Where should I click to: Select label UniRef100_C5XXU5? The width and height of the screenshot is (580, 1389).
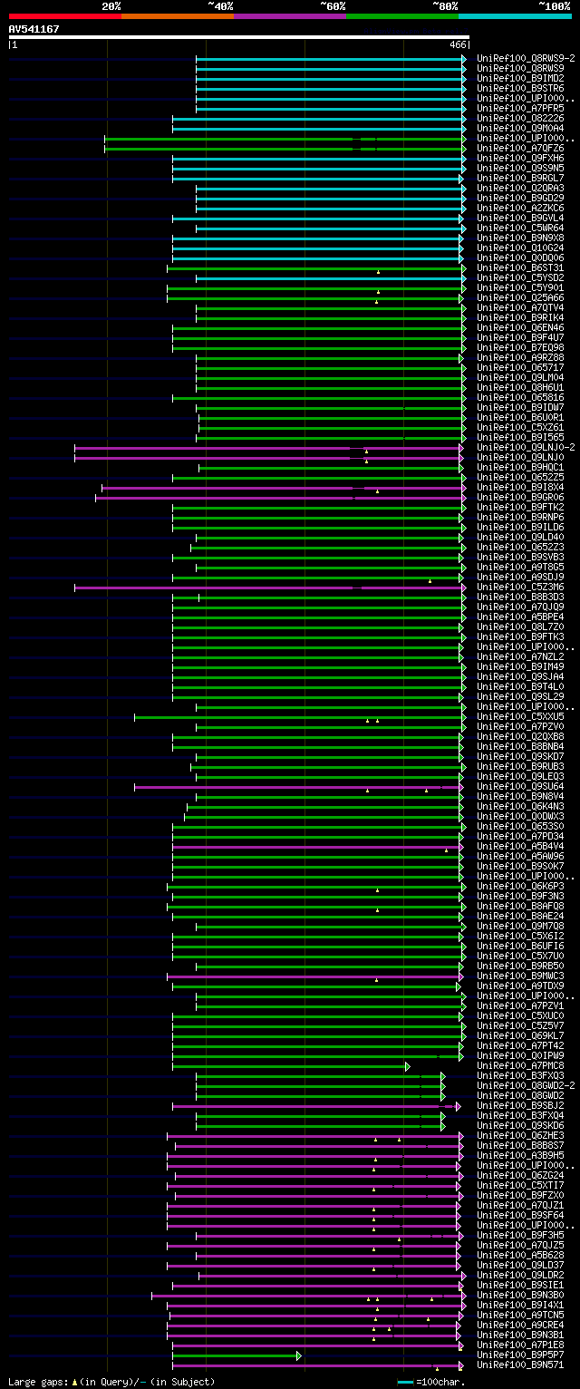point(520,716)
